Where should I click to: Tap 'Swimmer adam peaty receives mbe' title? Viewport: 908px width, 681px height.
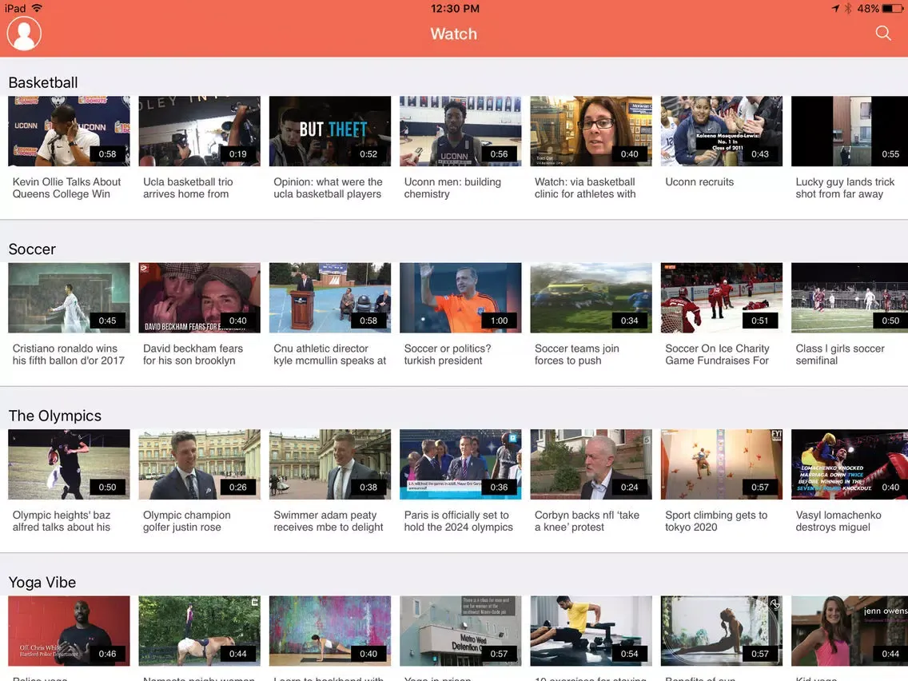click(329, 521)
